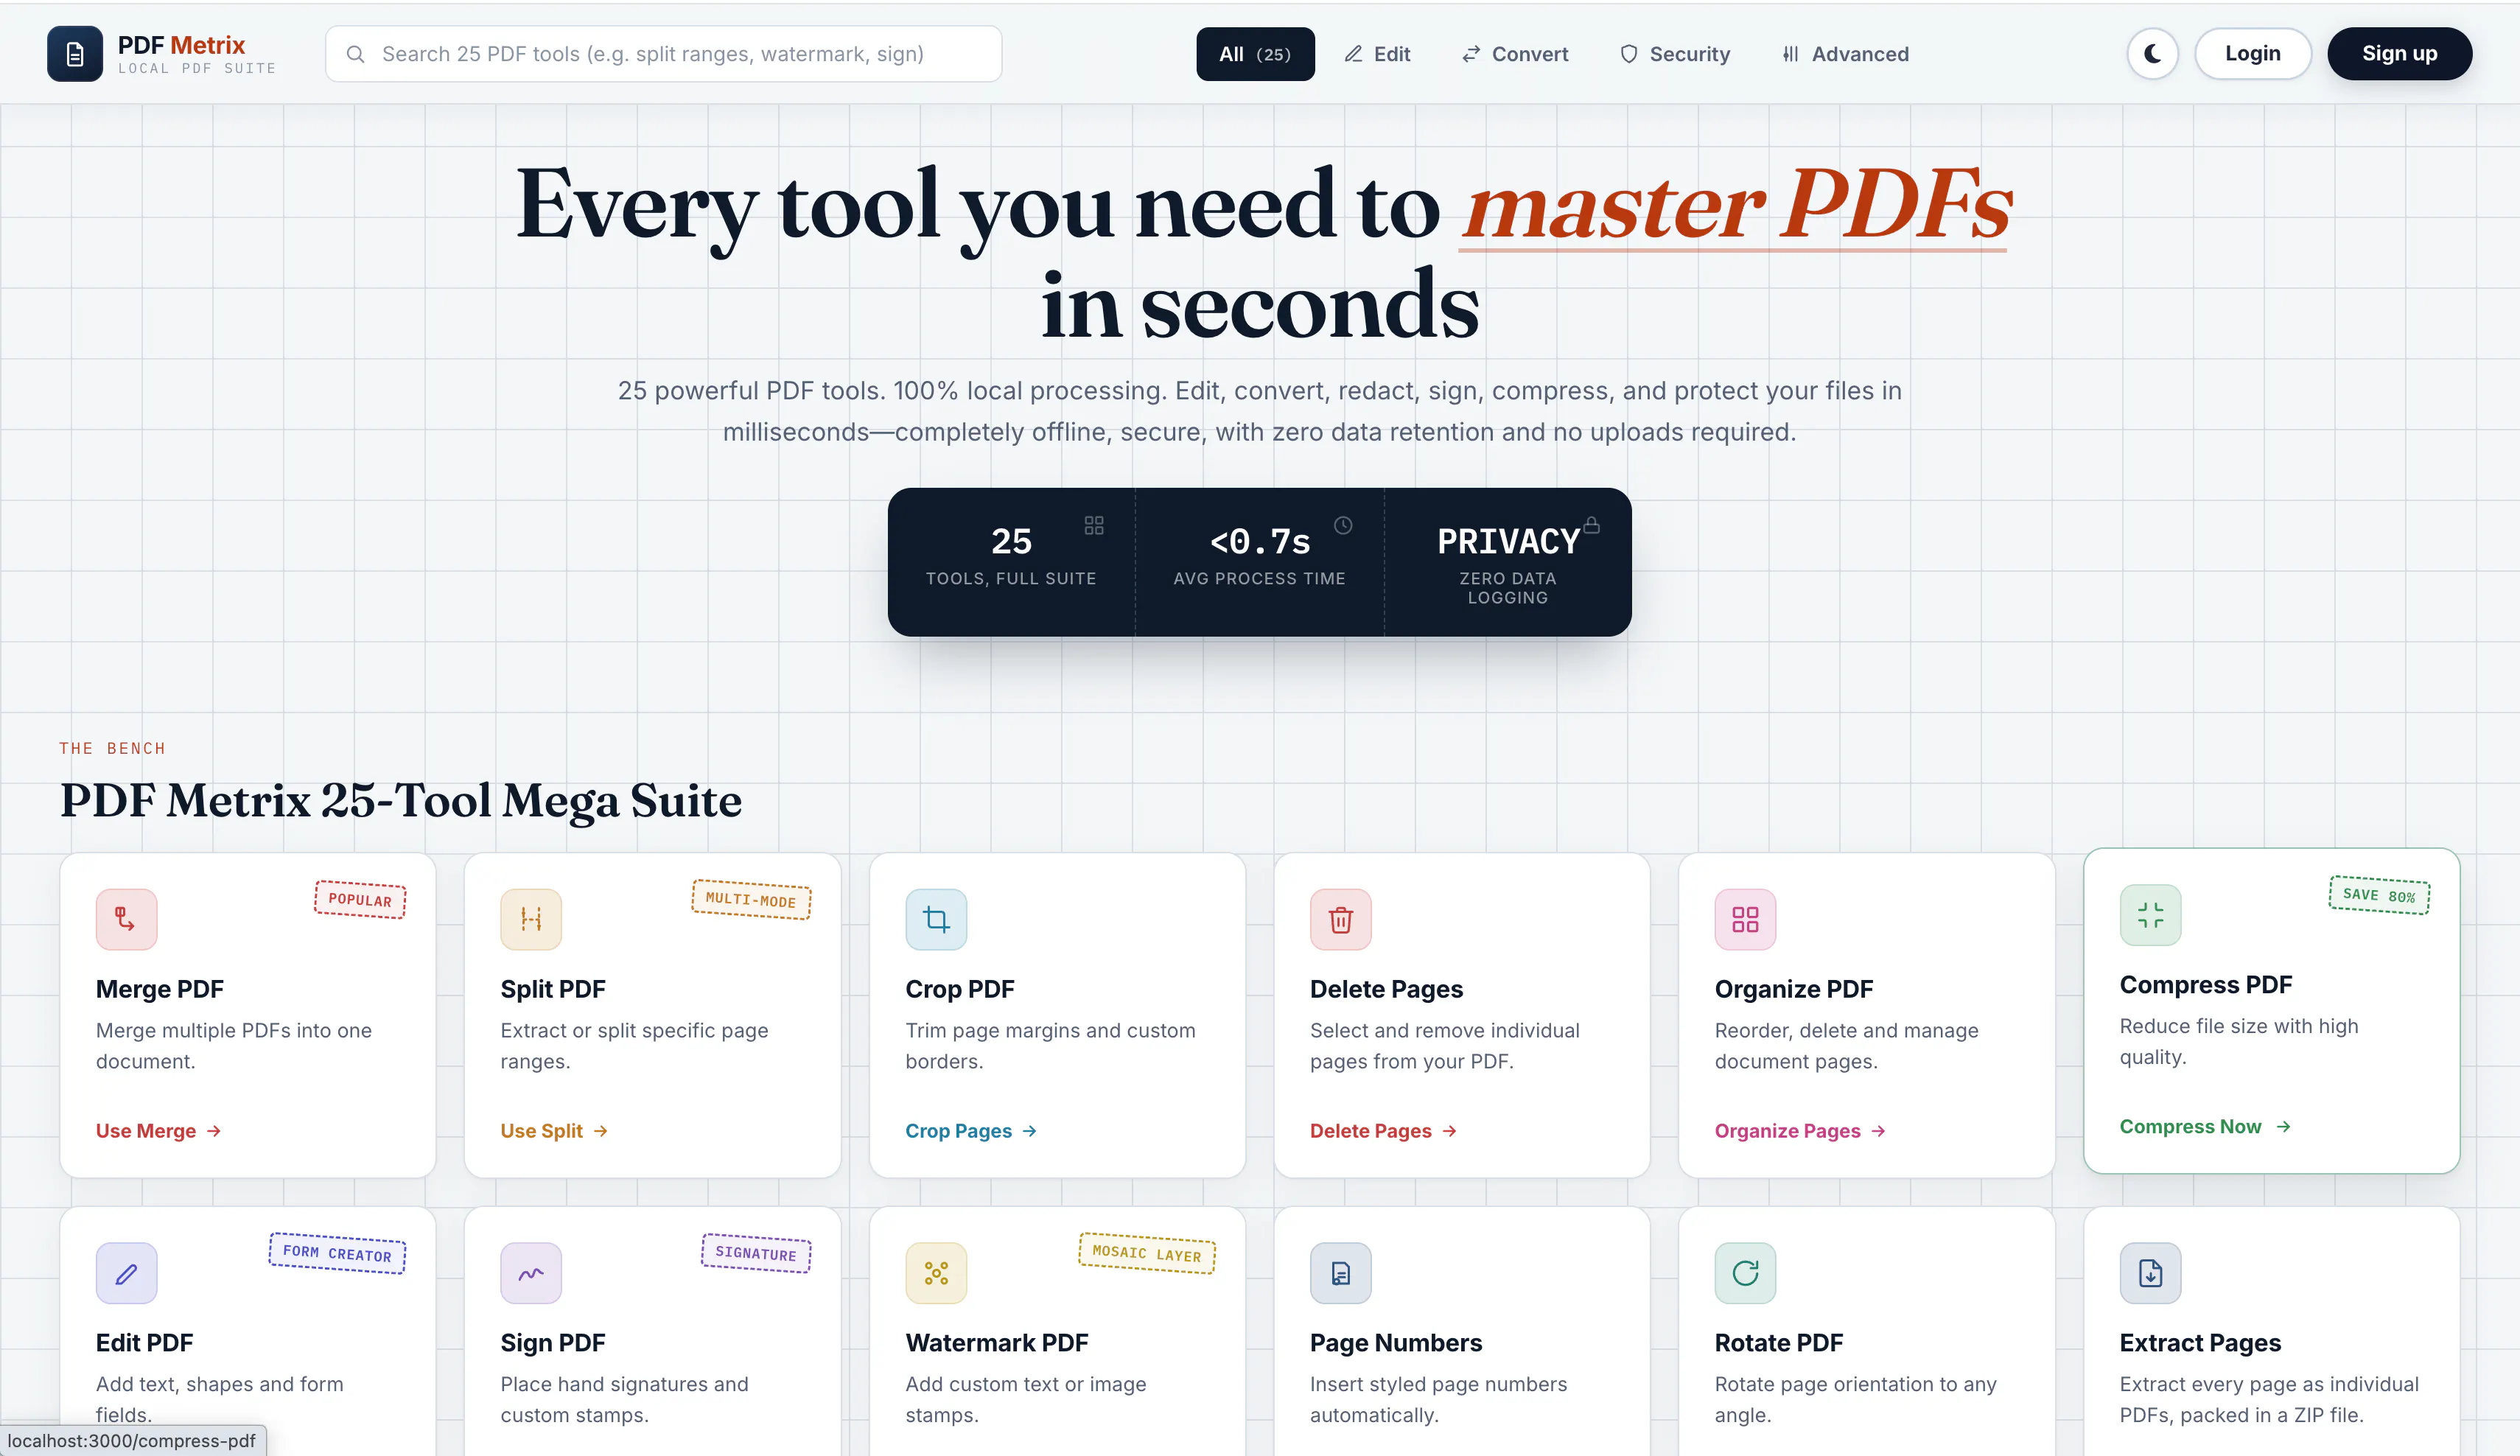
Task: Click the Organize PDF card title
Action: [1794, 989]
